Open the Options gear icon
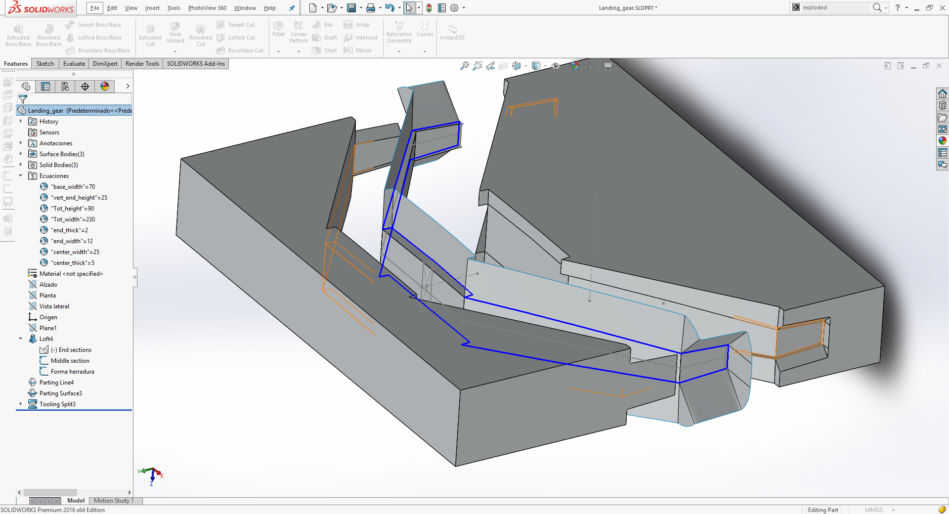This screenshot has height=514, width=949. click(454, 8)
